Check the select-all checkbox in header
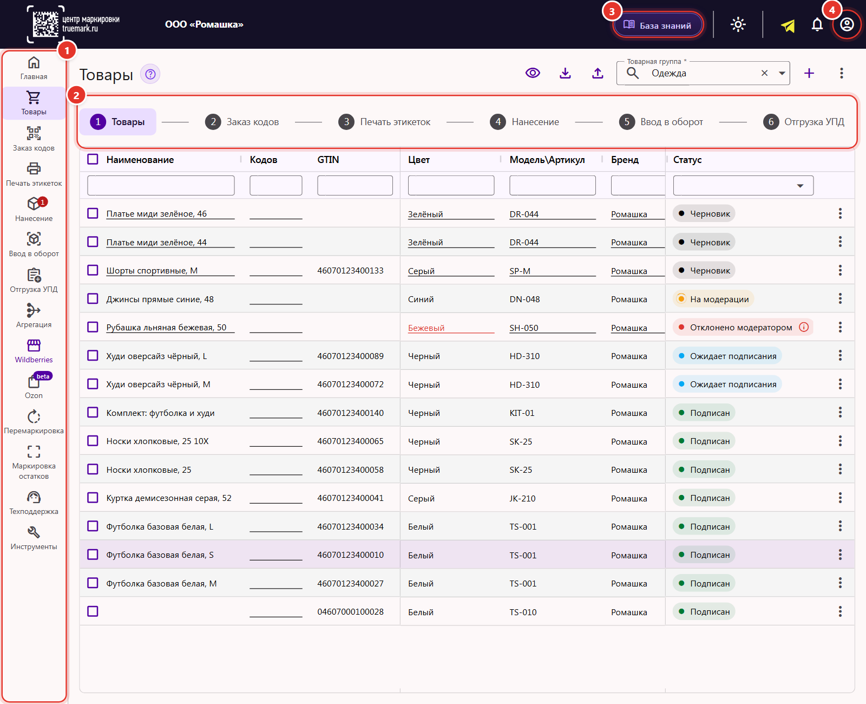The width and height of the screenshot is (866, 704). [93, 159]
